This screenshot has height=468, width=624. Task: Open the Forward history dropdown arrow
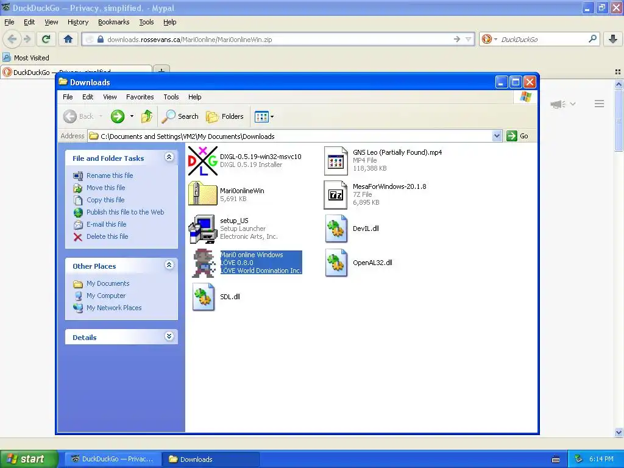132,116
